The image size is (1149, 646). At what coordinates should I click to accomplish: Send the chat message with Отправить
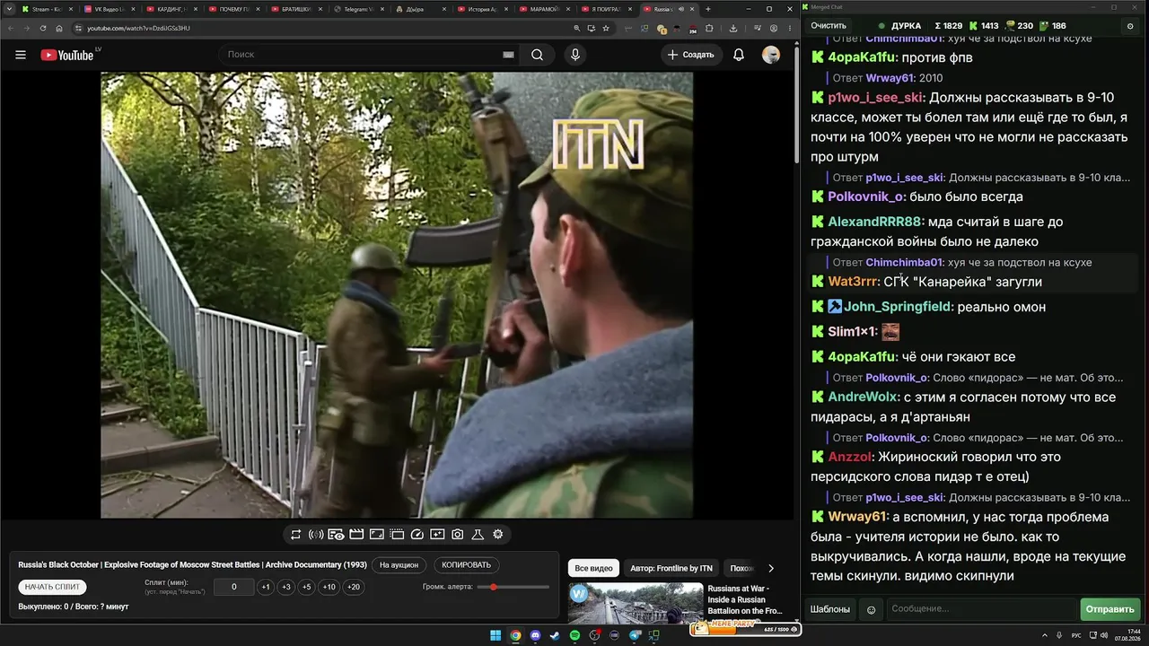(x=1110, y=609)
